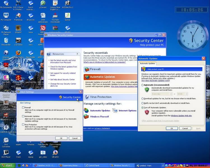Screen dimensions: 210x168
Task: Enable the Automatic Updates alert checkbox
Action: point(23,116)
